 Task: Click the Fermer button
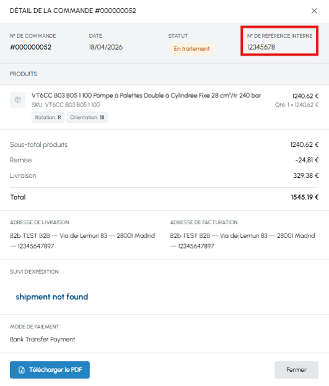[x=296, y=369]
